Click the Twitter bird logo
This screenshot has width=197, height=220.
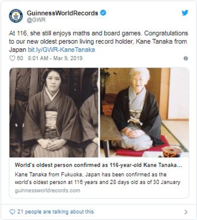185,13
